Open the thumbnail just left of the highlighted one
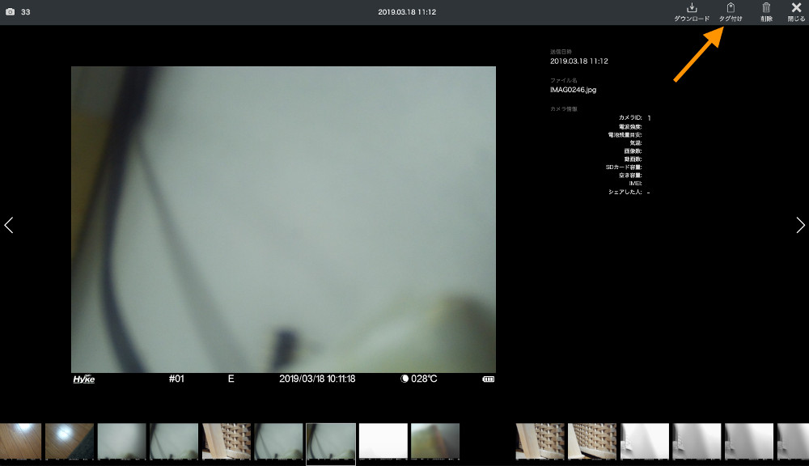The width and height of the screenshot is (809, 466). click(x=278, y=442)
